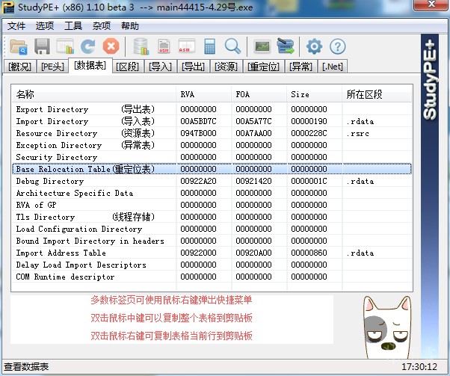The height and width of the screenshot is (376, 450).
Task: Click the Size column header
Action: (x=314, y=94)
